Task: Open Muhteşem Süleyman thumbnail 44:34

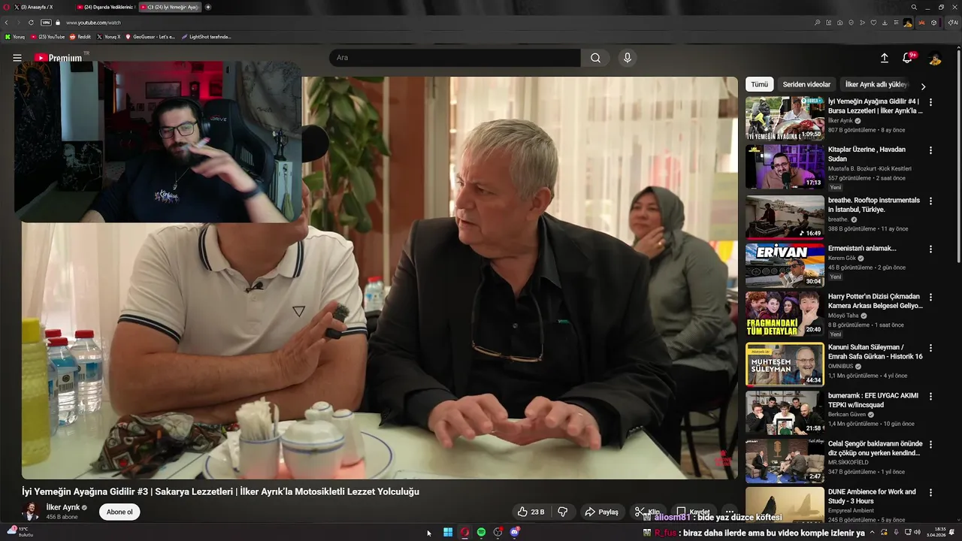Action: click(x=785, y=364)
